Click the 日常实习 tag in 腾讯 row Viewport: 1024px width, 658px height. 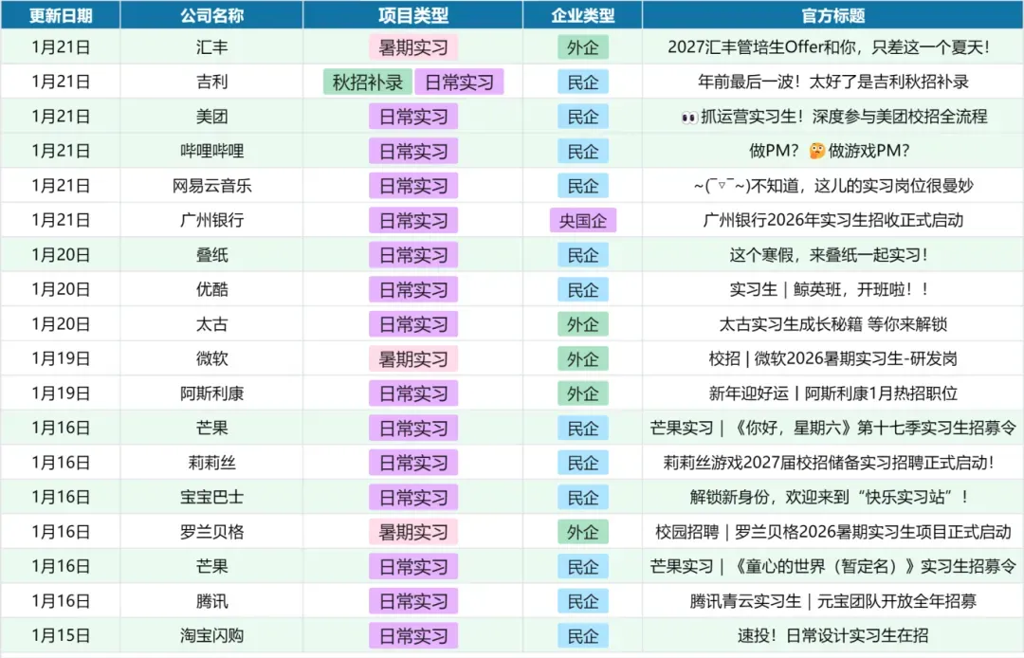412,600
